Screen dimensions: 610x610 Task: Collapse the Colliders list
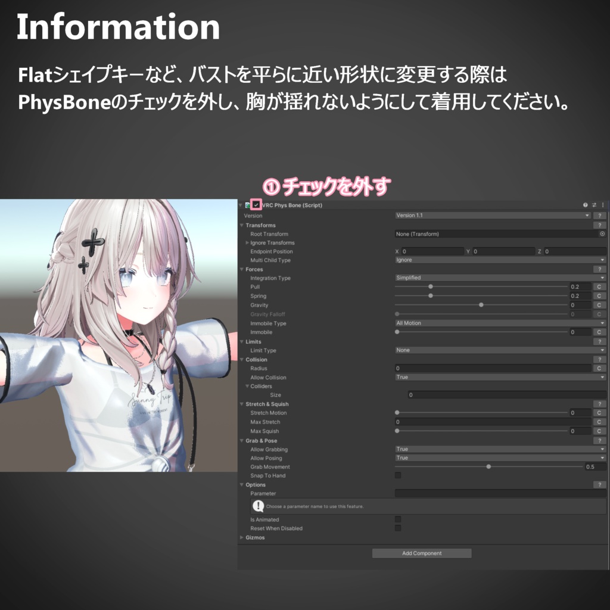(x=247, y=386)
